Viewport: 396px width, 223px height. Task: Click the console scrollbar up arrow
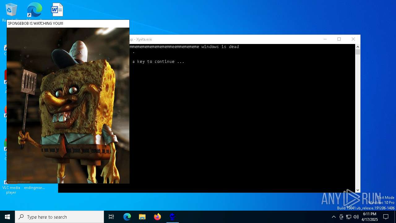click(x=358, y=46)
